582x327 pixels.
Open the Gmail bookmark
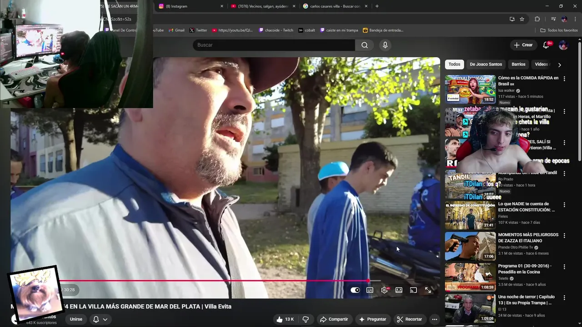click(x=176, y=30)
